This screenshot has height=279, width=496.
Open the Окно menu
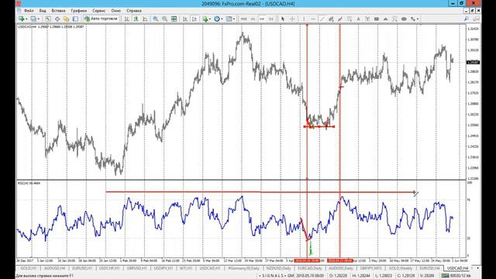point(115,11)
